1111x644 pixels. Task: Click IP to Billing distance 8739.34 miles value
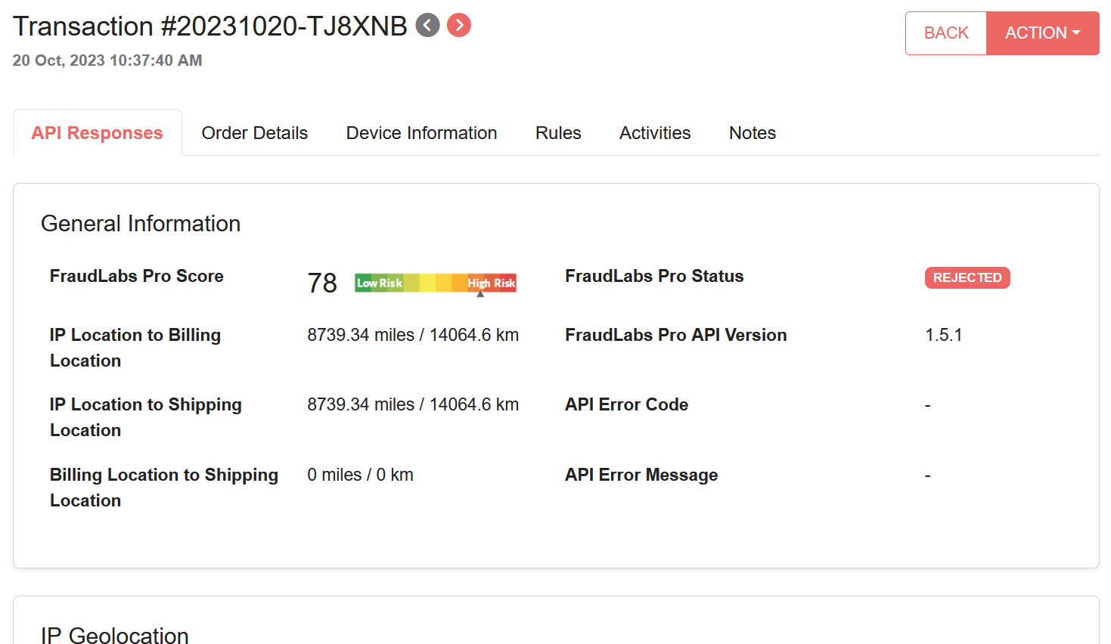tap(413, 335)
